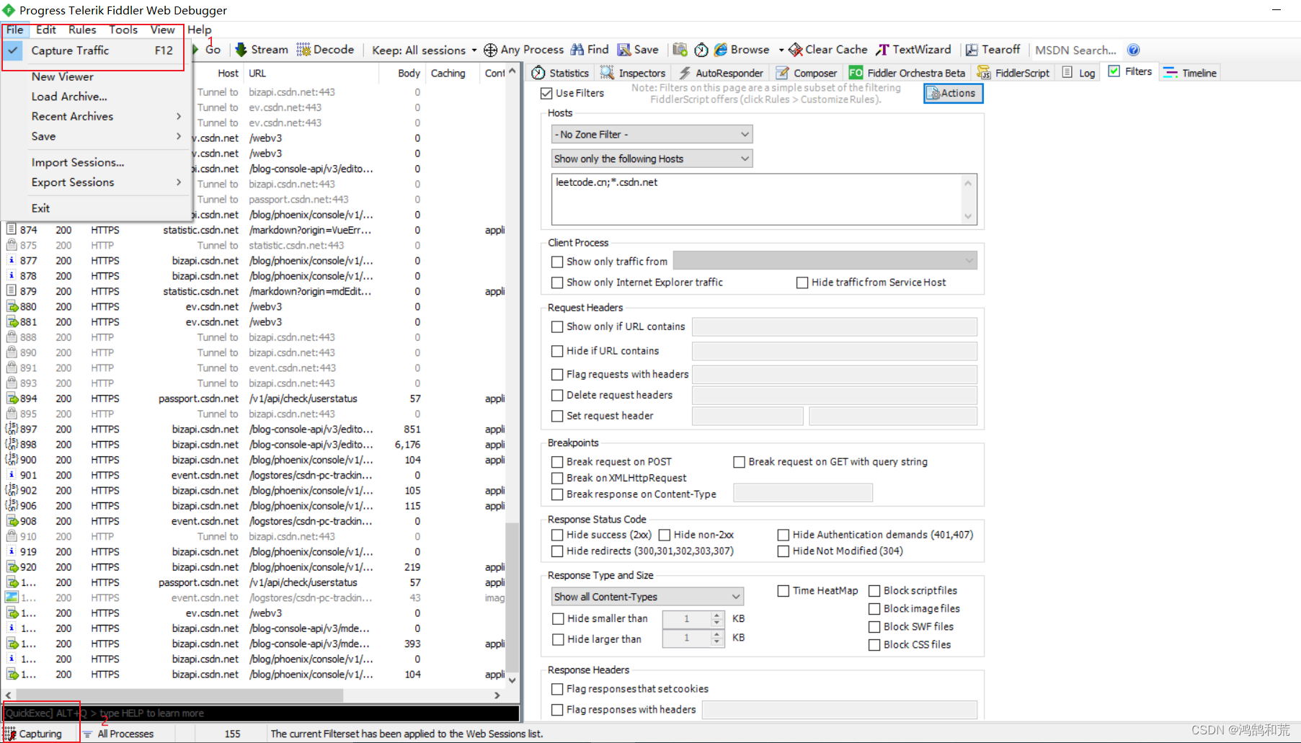Enable Show only if URL contains
1301x743 pixels.
pyautogui.click(x=557, y=326)
